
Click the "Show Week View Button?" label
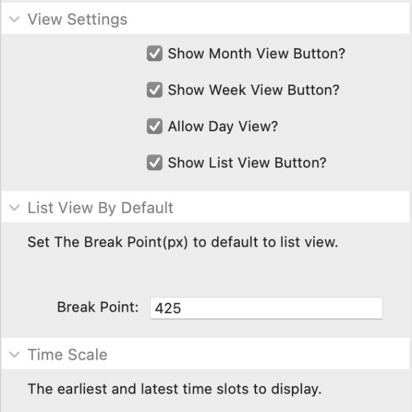coord(253,90)
